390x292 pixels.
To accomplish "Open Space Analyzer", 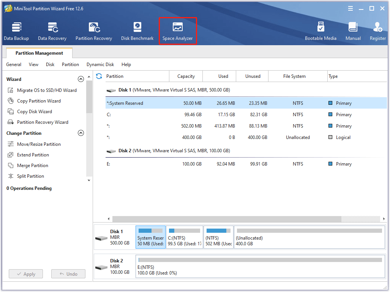I will click(178, 31).
